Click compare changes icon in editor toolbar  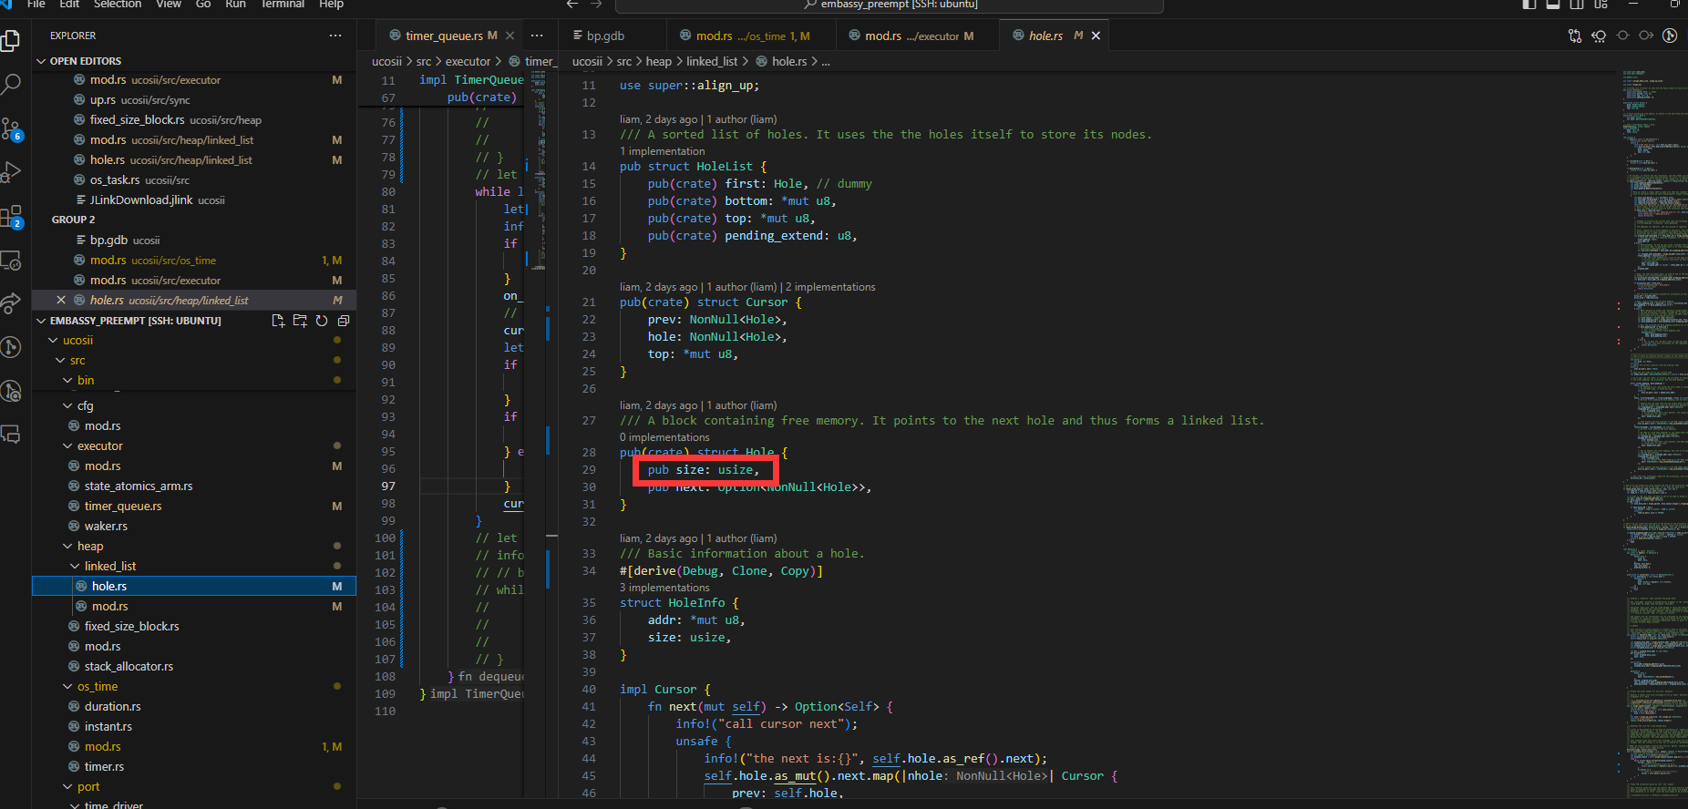pyautogui.click(x=1575, y=36)
